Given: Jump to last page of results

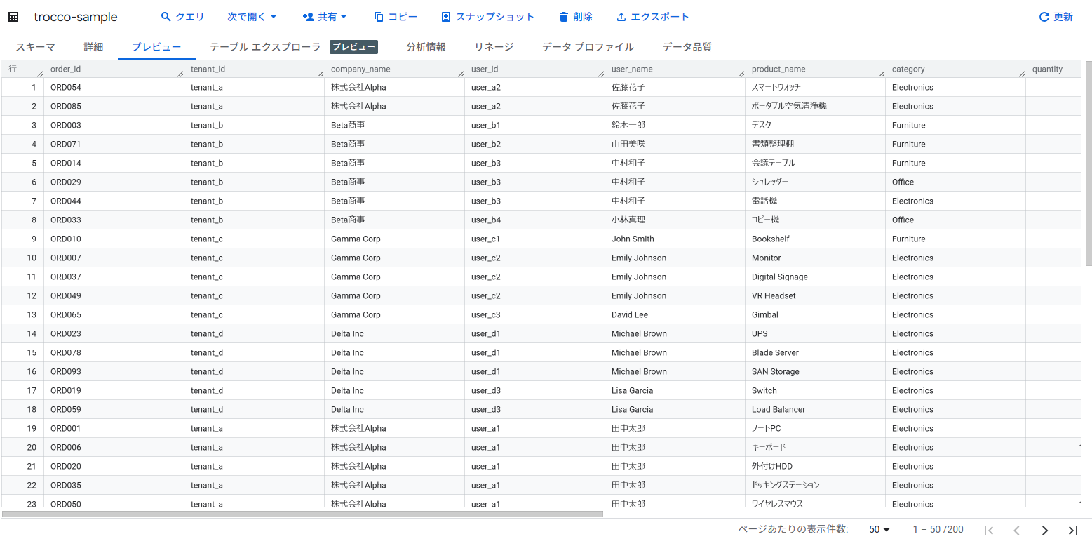Looking at the screenshot, I should tap(1072, 530).
